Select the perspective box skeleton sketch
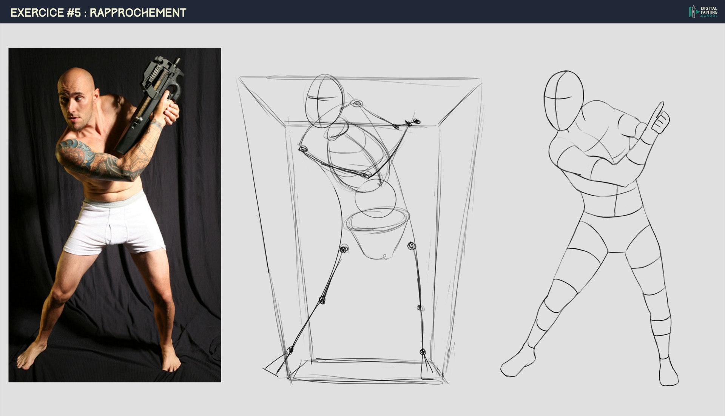 360,229
